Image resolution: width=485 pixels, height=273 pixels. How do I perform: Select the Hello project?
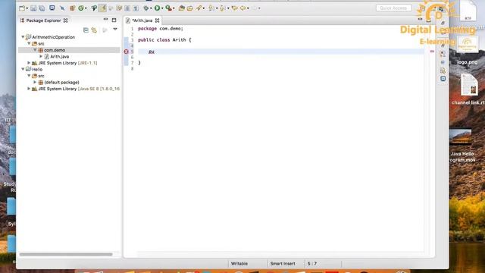click(37, 69)
